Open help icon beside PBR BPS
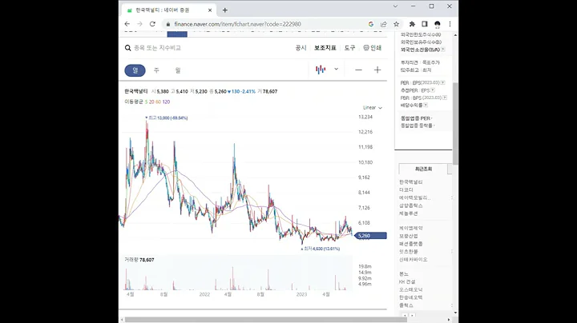The image size is (577, 323). point(445,98)
